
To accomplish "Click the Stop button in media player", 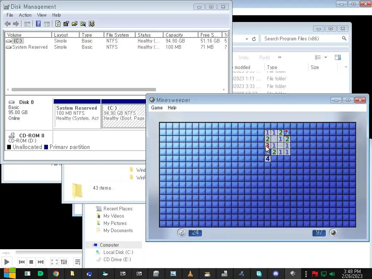I will tap(31, 262).
